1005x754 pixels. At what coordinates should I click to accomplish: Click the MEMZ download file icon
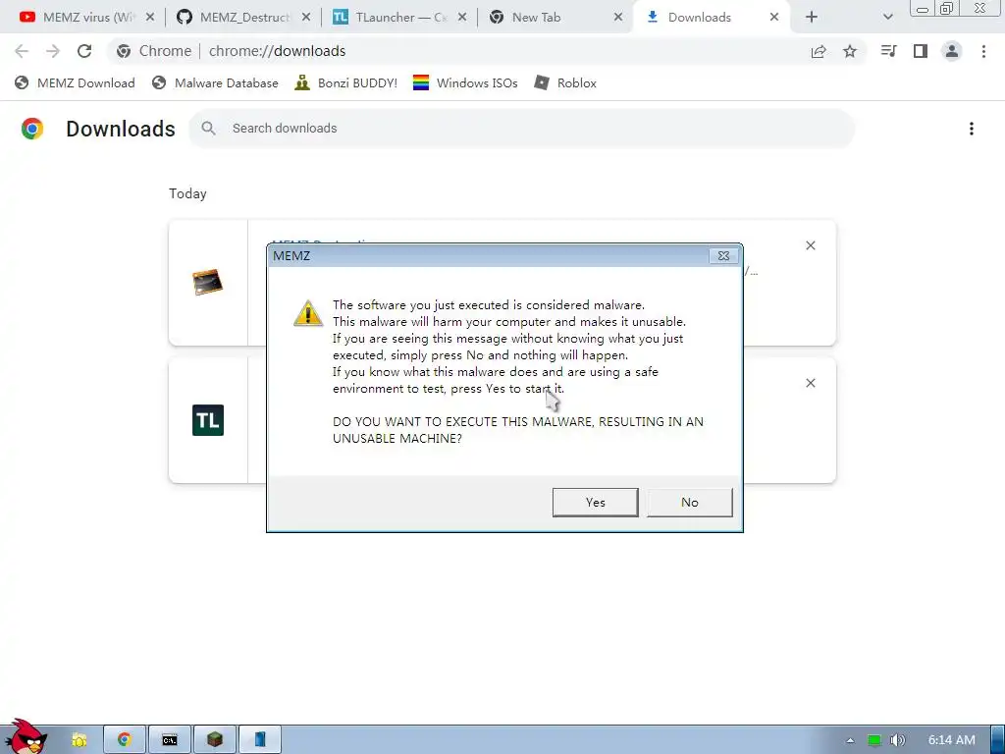tap(208, 282)
